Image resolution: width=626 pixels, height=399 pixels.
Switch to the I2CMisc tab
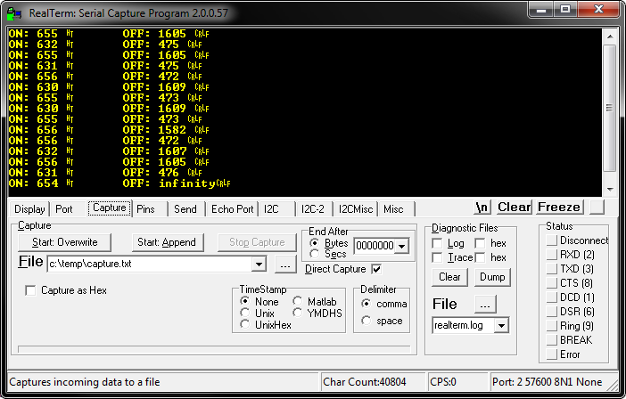coord(356,209)
